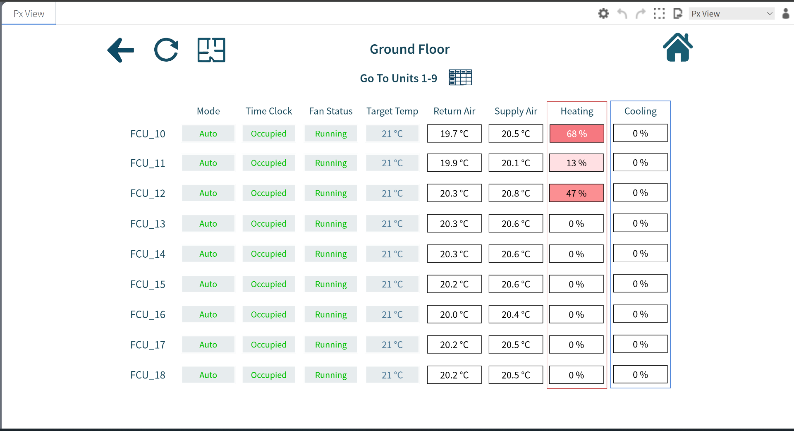
Task: Redo the action in the toolbar
Action: [x=641, y=14]
